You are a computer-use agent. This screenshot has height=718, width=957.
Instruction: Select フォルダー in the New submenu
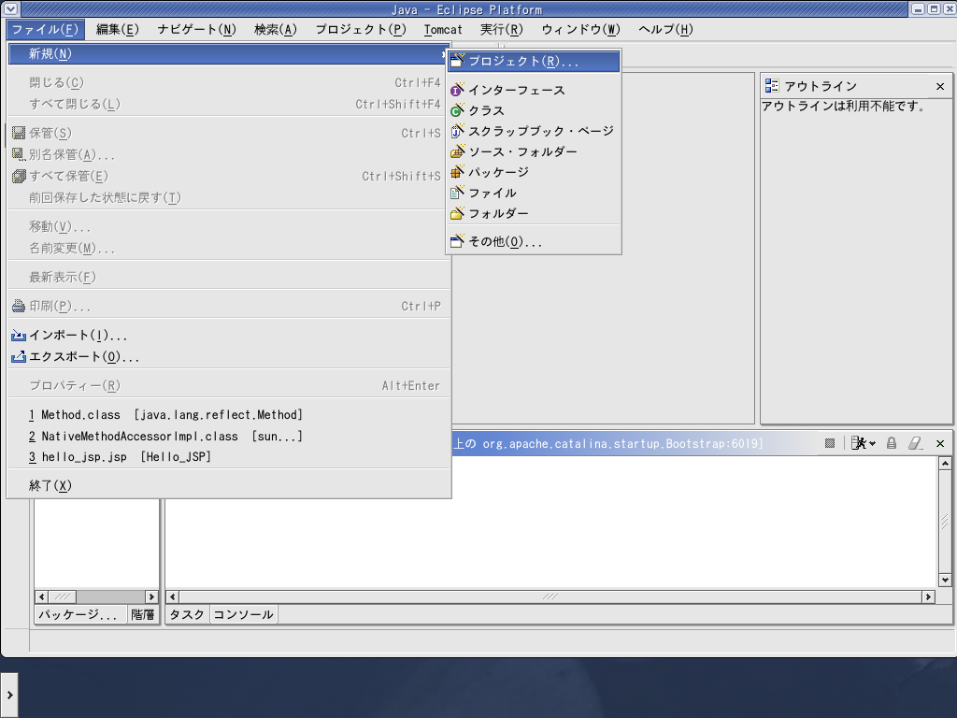[x=534, y=214]
